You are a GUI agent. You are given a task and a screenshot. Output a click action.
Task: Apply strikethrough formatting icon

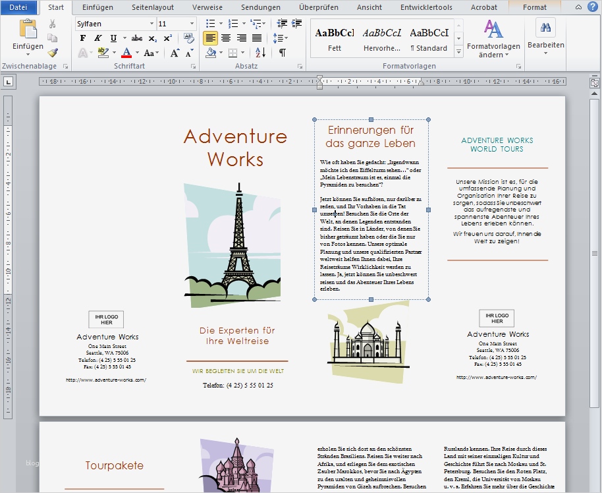point(137,38)
